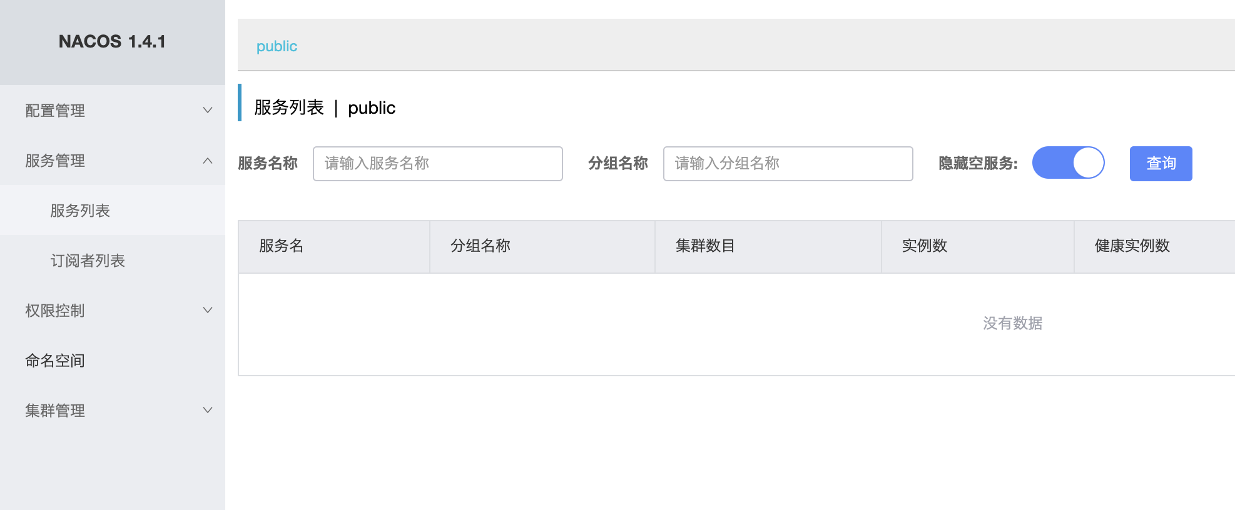This screenshot has width=1235, height=510.
Task: Open the 配置管理 menu item
Action: 55,111
